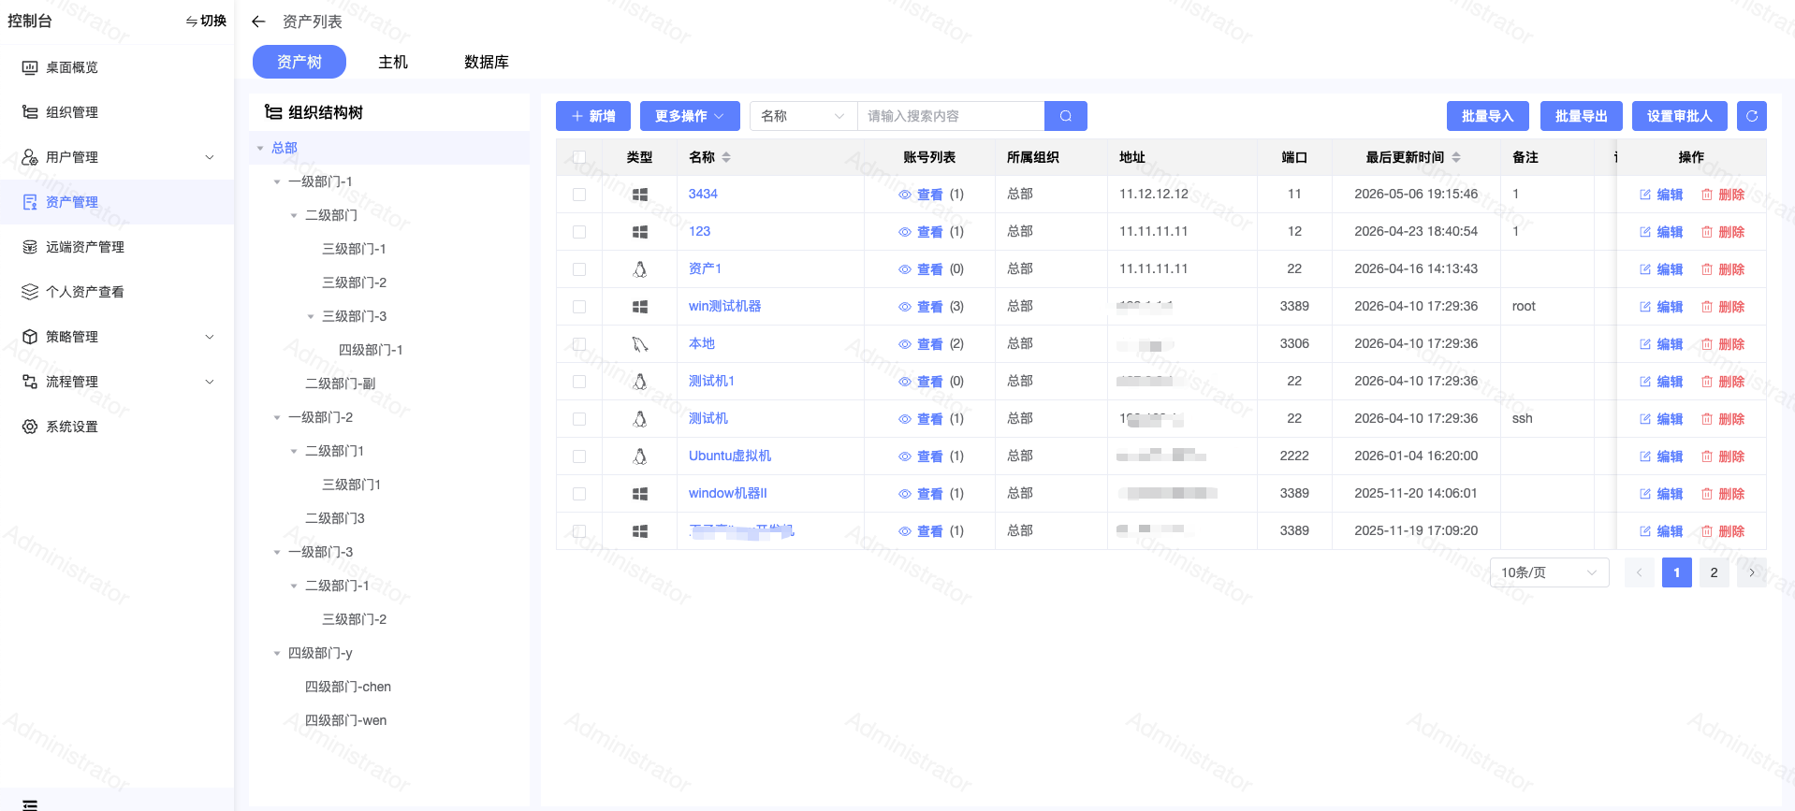Click trash icon for Ubuntu虚拟机
This screenshot has width=1795, height=811.
tap(1707, 456)
